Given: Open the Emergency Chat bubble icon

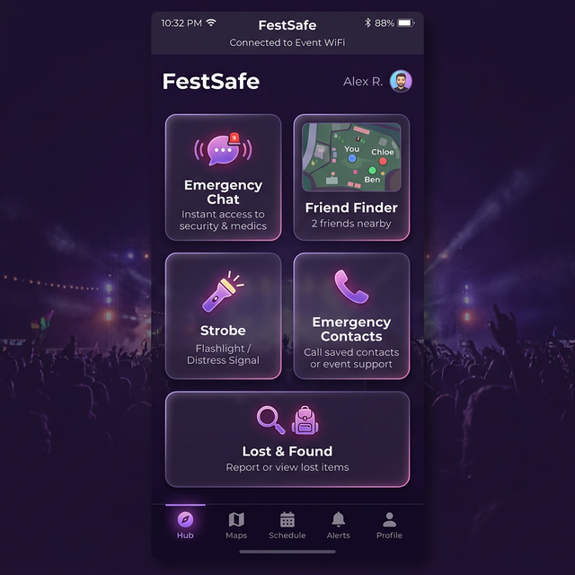Looking at the screenshot, I should pos(223,150).
